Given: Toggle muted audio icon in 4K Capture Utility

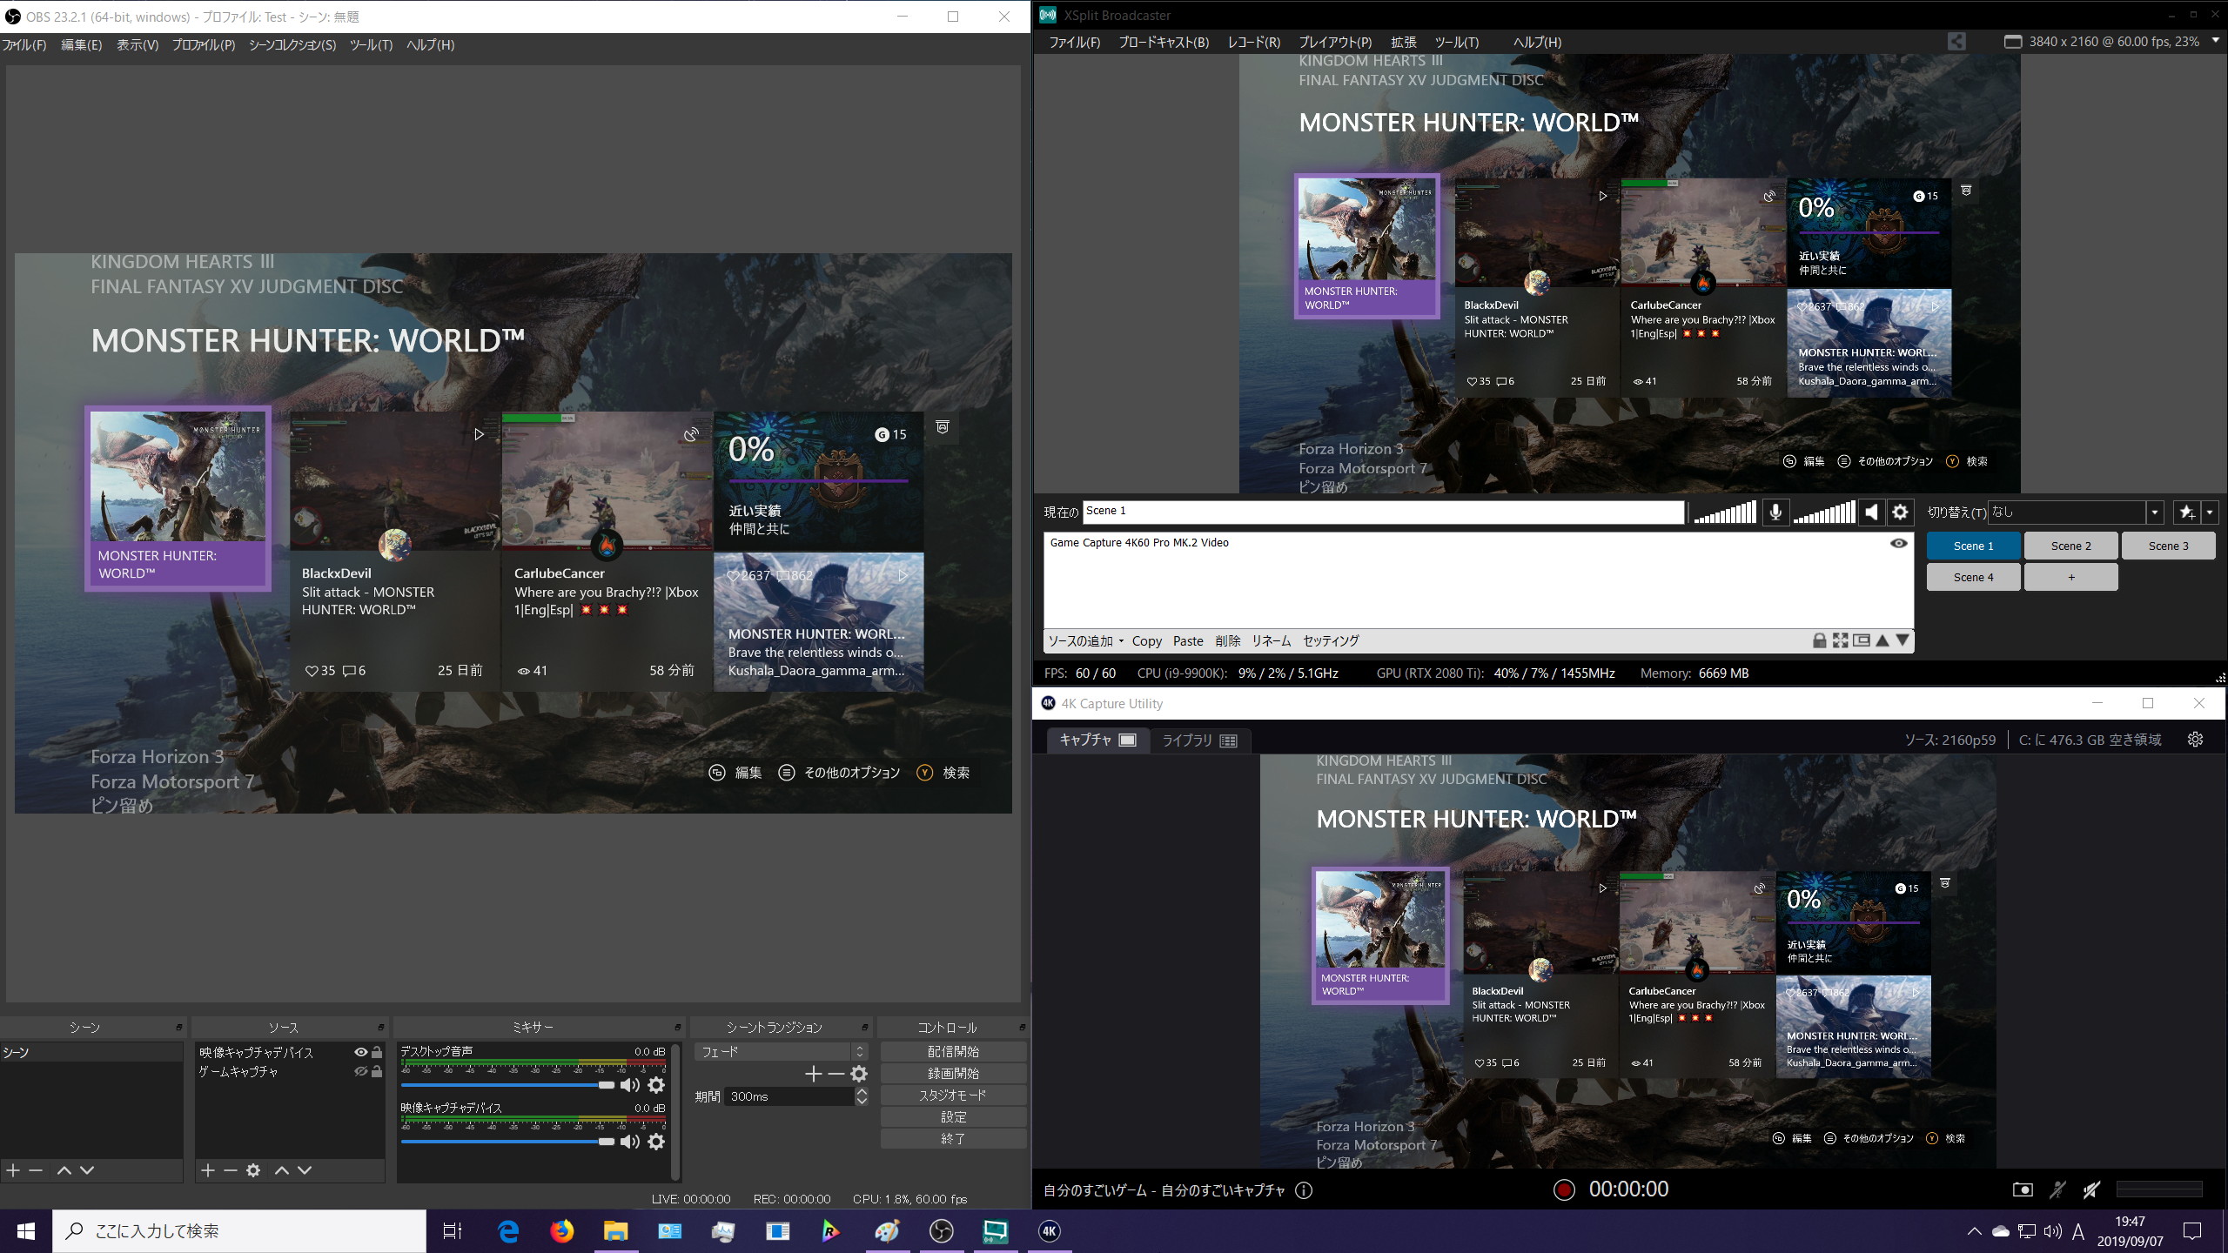Looking at the screenshot, I should [x=2092, y=1189].
